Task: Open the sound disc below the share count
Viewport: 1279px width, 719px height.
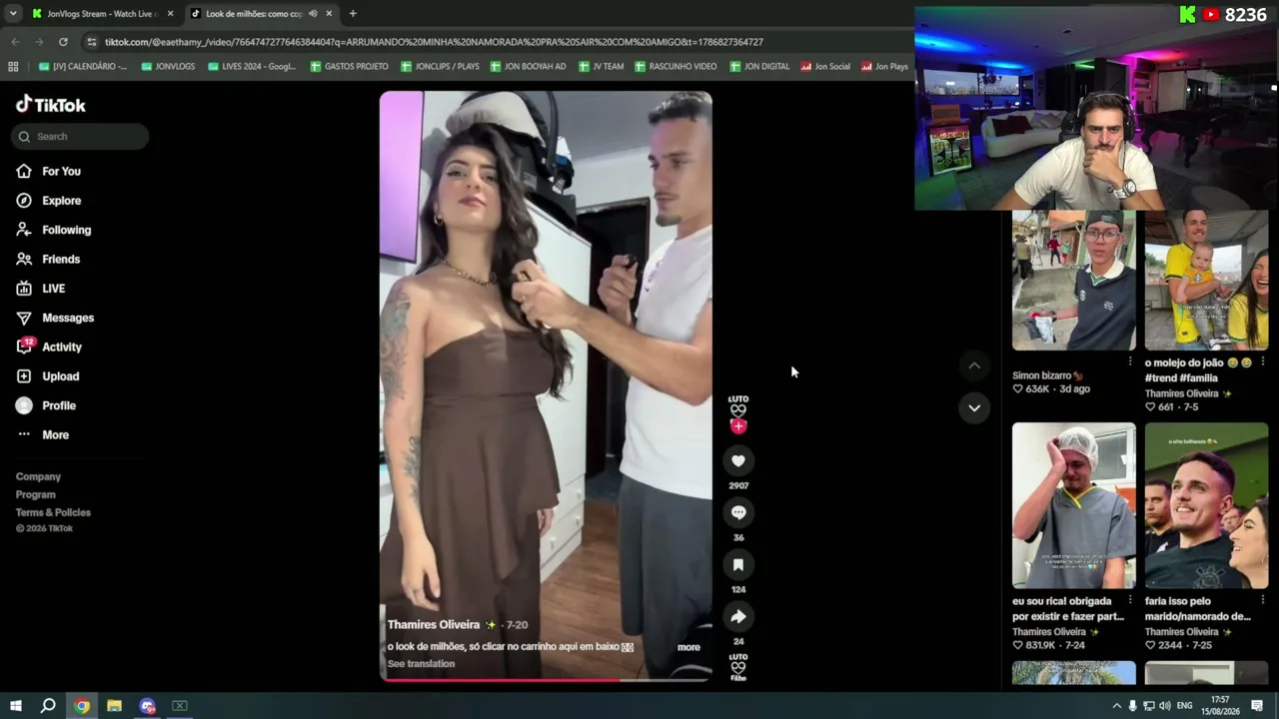Action: point(738,668)
